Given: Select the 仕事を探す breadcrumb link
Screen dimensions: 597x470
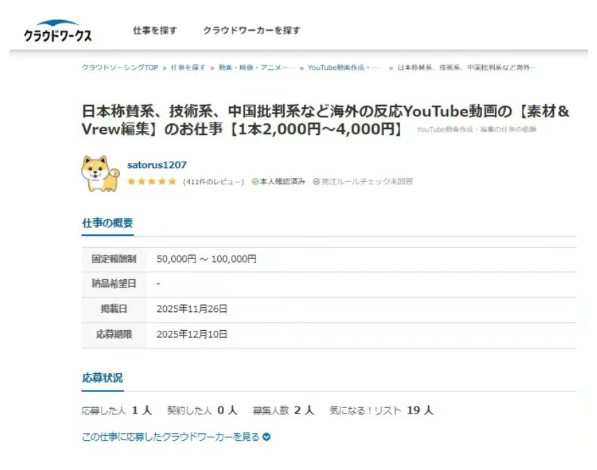Looking at the screenshot, I should tap(188, 68).
